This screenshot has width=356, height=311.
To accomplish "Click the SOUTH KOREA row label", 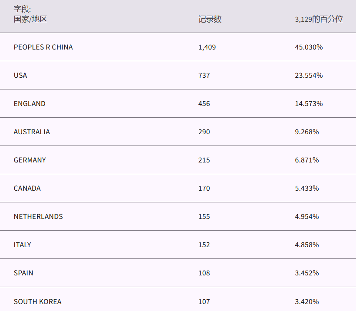I will [37, 301].
